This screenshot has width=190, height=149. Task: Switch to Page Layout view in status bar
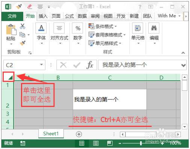(x=96, y=143)
